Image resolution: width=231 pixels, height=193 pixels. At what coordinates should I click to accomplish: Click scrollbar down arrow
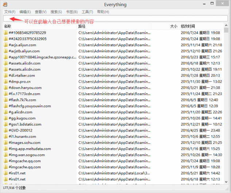pos(226,182)
